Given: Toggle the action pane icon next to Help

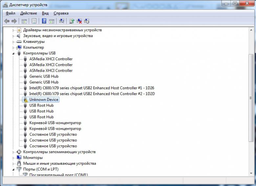Looking at the screenshot, I should (52, 21).
